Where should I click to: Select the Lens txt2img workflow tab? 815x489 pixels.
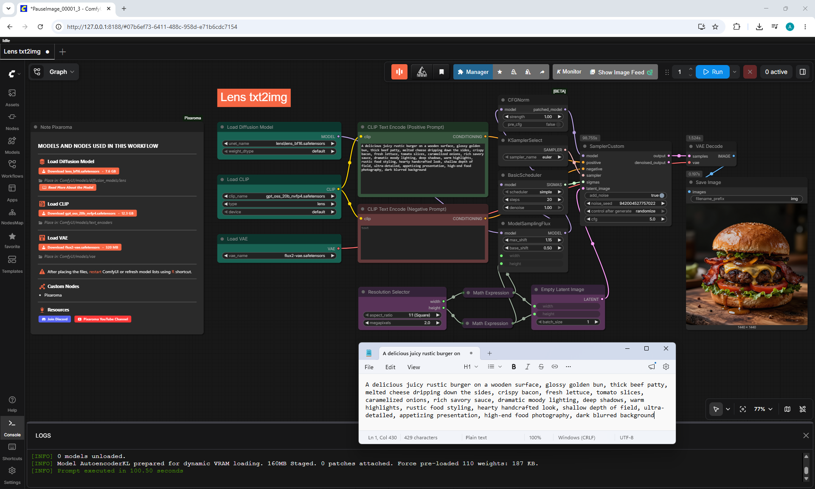(26, 52)
